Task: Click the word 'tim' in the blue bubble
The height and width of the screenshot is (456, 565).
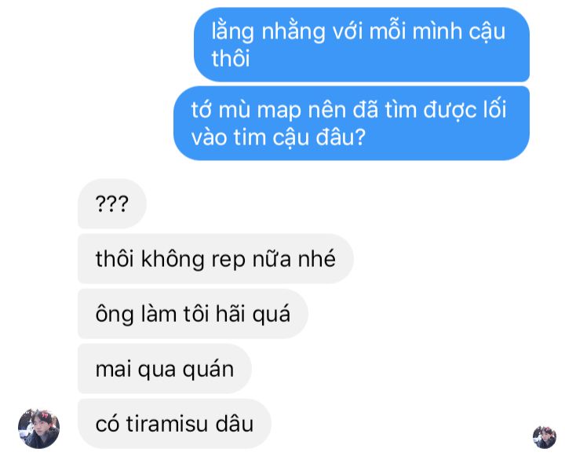Action: pos(250,137)
